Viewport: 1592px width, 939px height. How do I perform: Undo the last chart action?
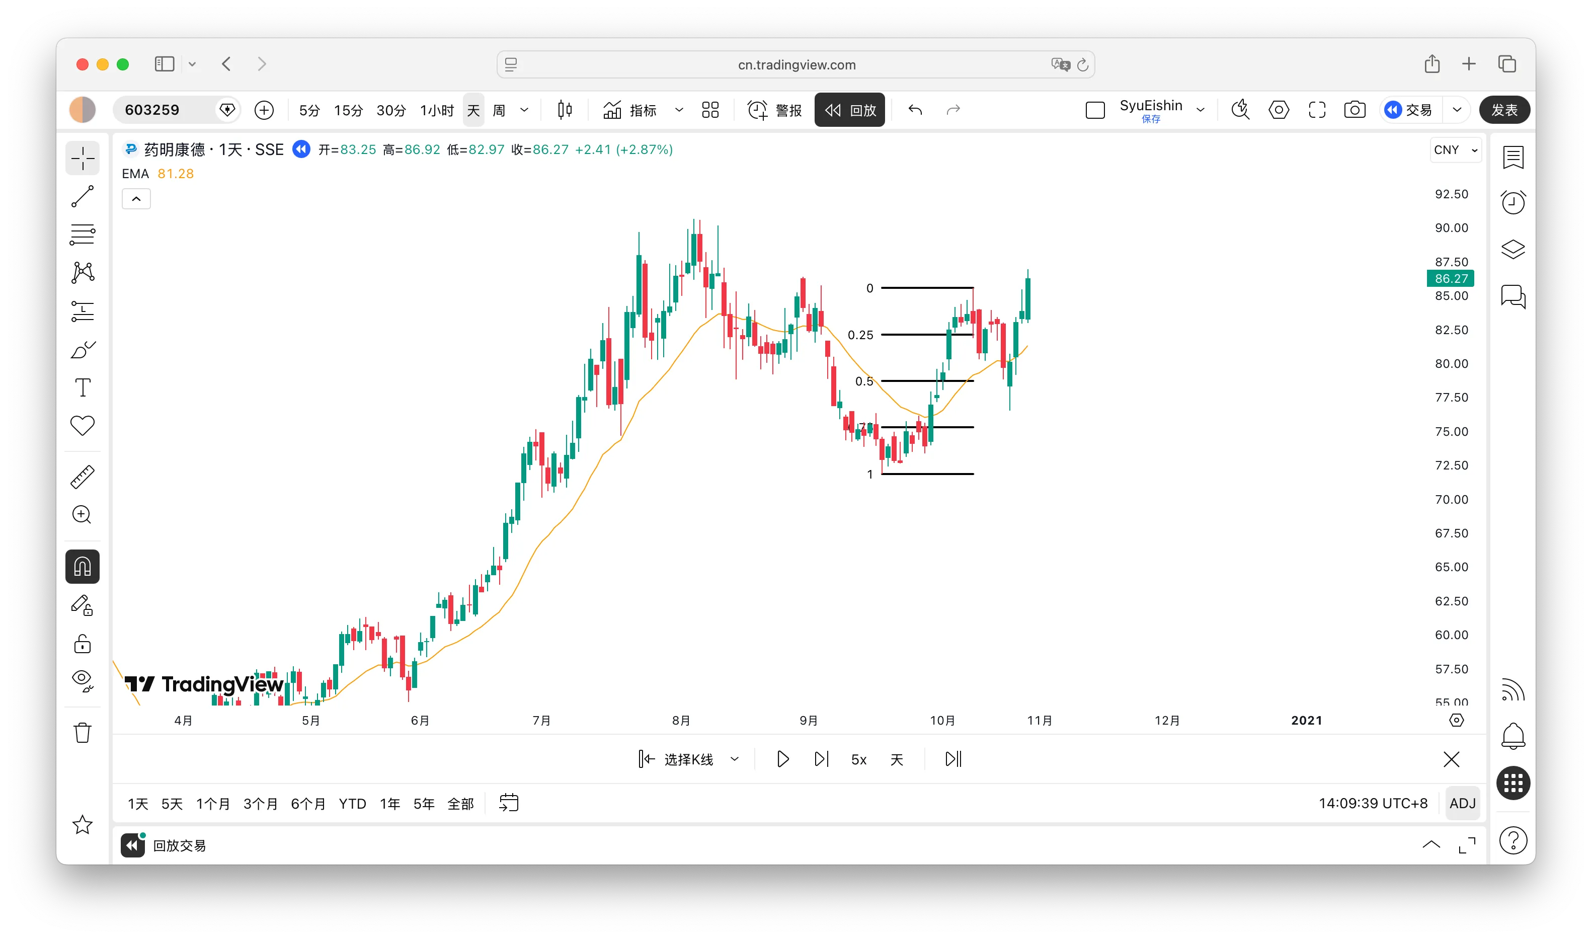pos(915,110)
